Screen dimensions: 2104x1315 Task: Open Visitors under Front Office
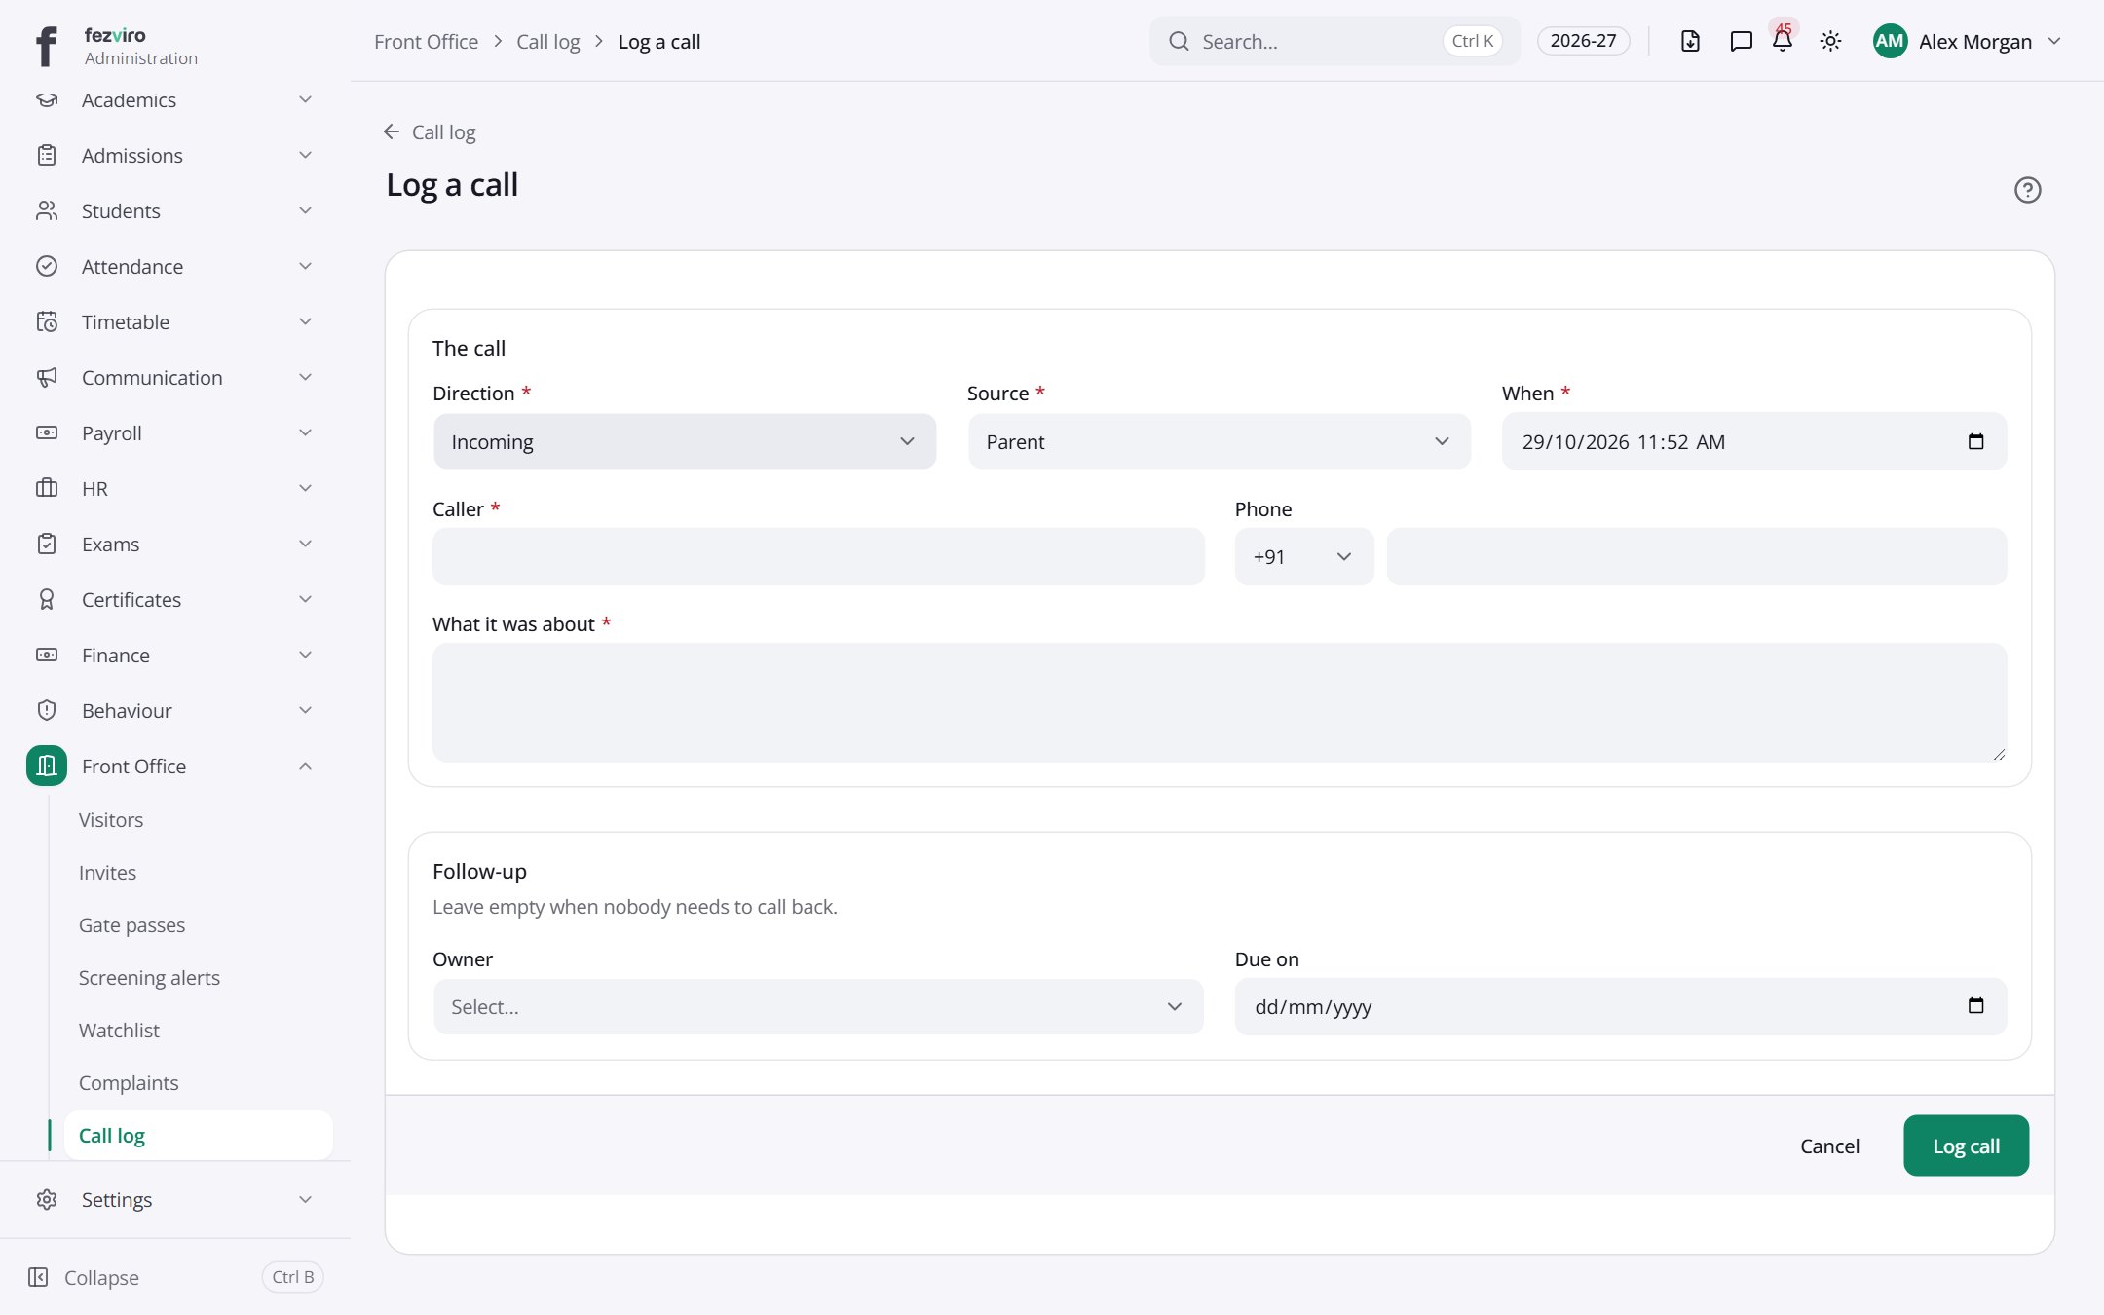(111, 820)
